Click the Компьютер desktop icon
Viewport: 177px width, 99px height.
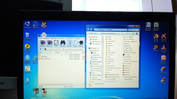[x=27, y=25]
